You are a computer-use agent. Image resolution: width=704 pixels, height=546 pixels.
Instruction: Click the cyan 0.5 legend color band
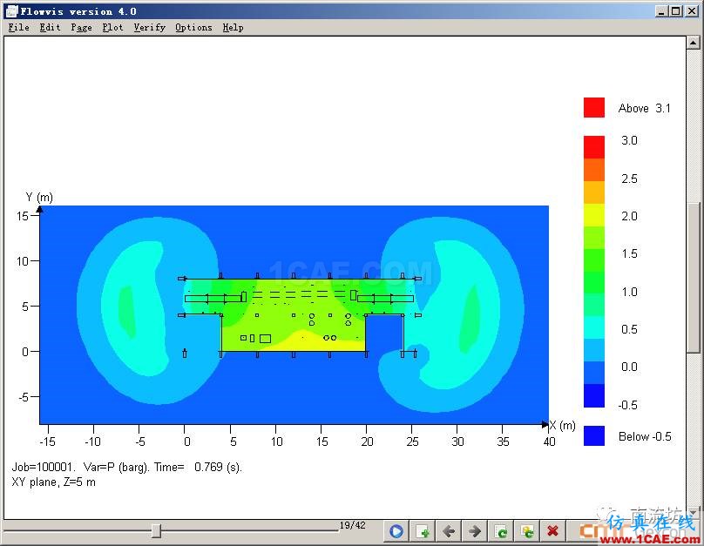(x=594, y=327)
